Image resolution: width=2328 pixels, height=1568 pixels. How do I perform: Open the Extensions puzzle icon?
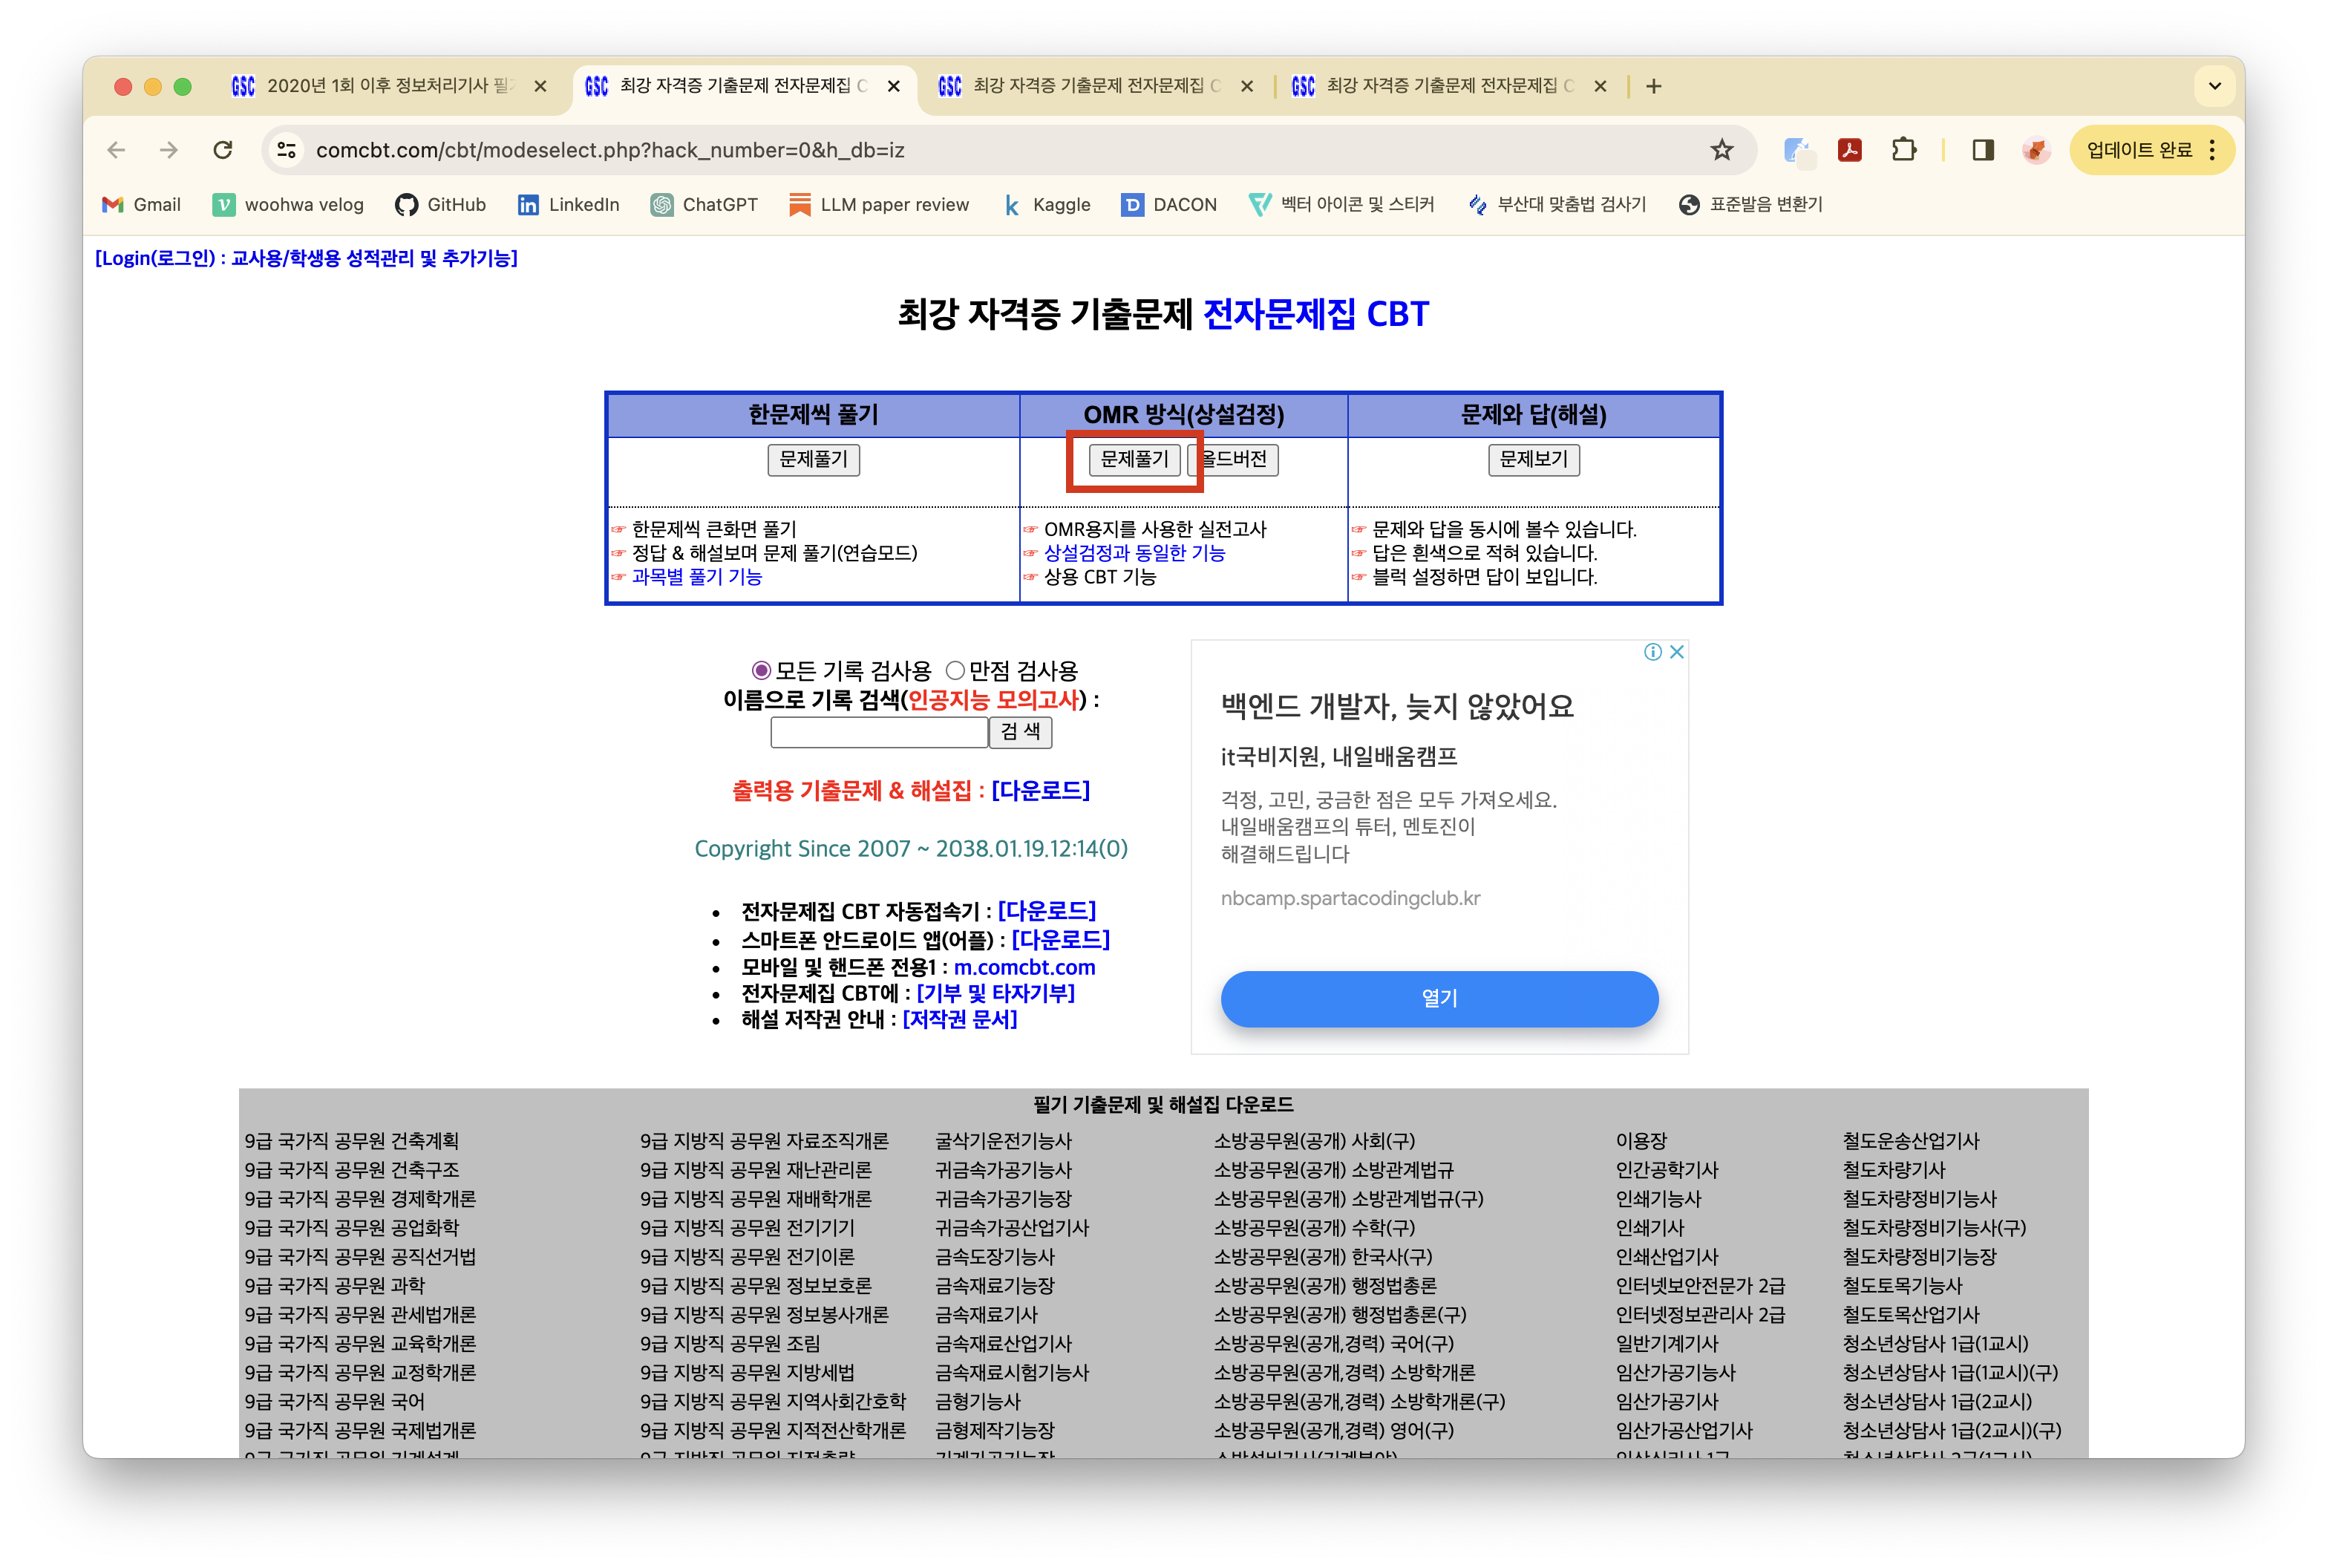[1904, 150]
